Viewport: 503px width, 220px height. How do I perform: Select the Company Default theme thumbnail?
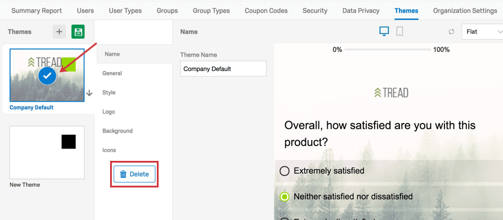pos(47,75)
